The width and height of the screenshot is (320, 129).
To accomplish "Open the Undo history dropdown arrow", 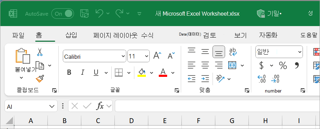I will pyautogui.click(x=108, y=14).
